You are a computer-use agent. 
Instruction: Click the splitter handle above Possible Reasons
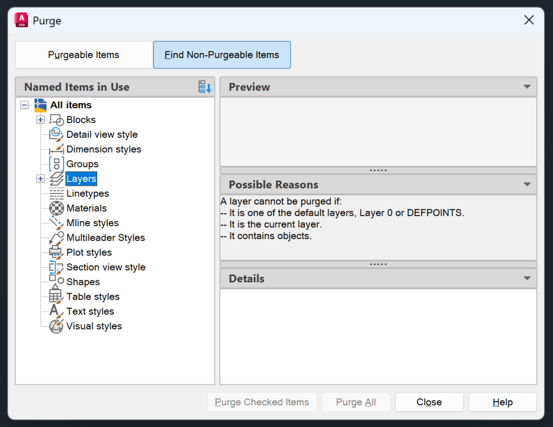378,170
